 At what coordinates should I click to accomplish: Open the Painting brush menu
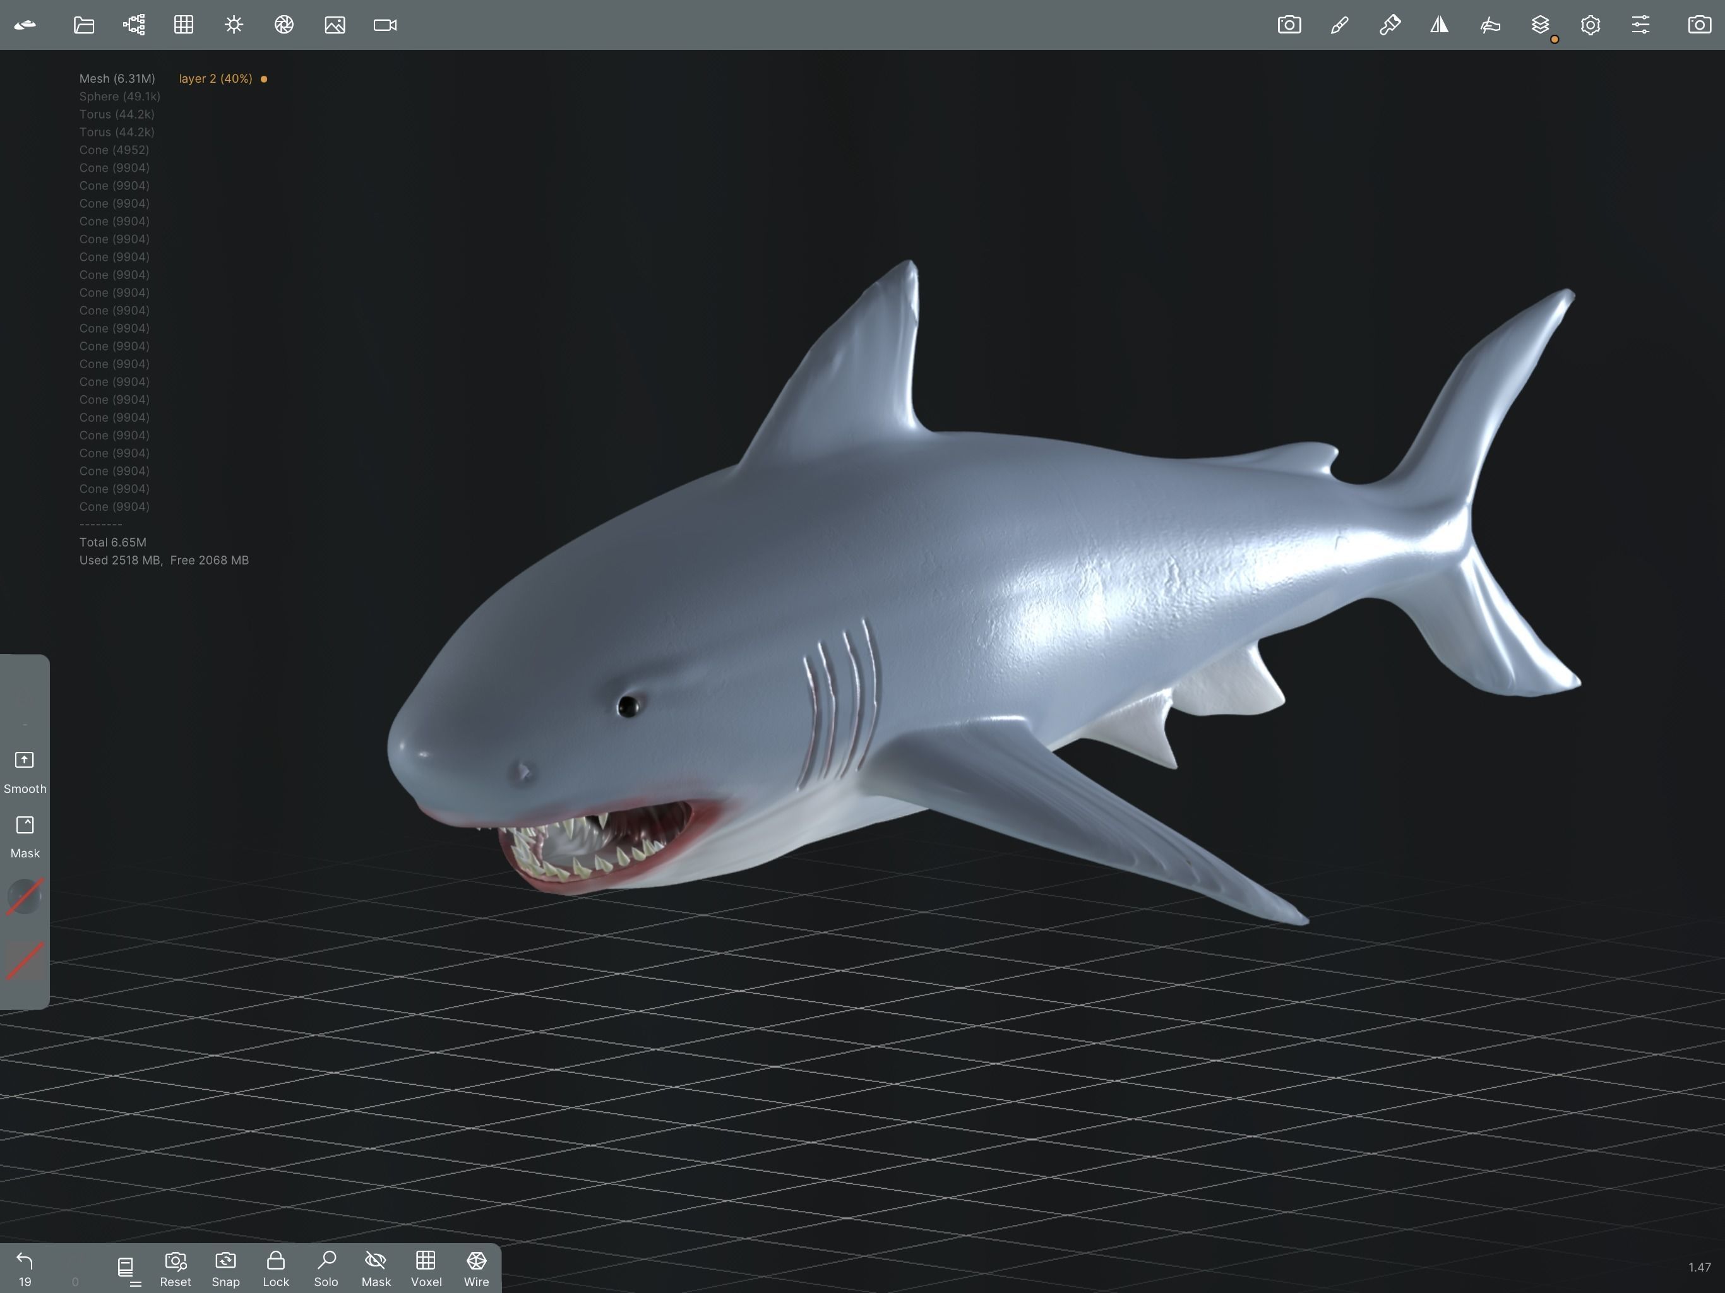(x=1390, y=25)
